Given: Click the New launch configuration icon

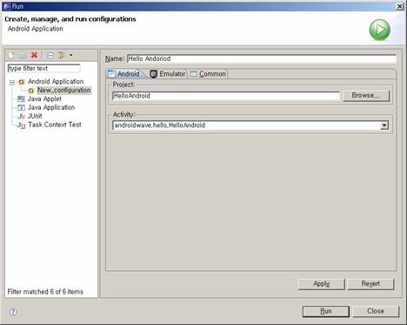Looking at the screenshot, I should click(11, 55).
